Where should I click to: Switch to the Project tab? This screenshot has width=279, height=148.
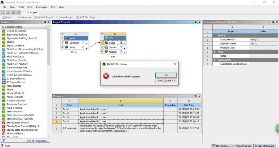point(31,12)
